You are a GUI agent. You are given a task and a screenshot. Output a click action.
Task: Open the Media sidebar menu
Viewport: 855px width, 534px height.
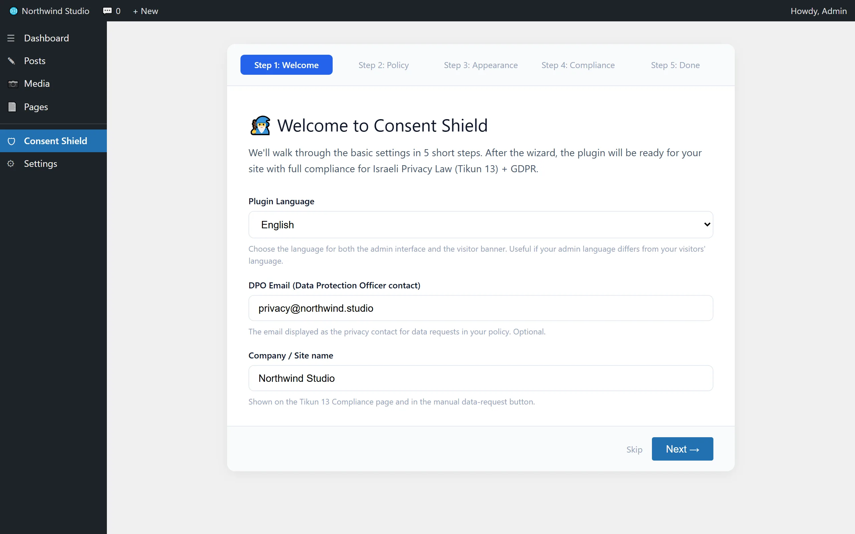(53, 84)
